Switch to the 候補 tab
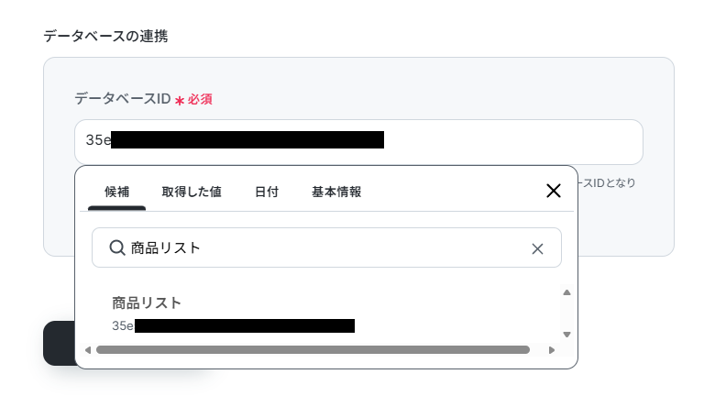The width and height of the screenshot is (715, 396). 116,192
